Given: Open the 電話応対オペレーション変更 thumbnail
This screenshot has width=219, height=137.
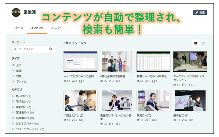Looking at the screenshot, I should (x=117, y=101).
